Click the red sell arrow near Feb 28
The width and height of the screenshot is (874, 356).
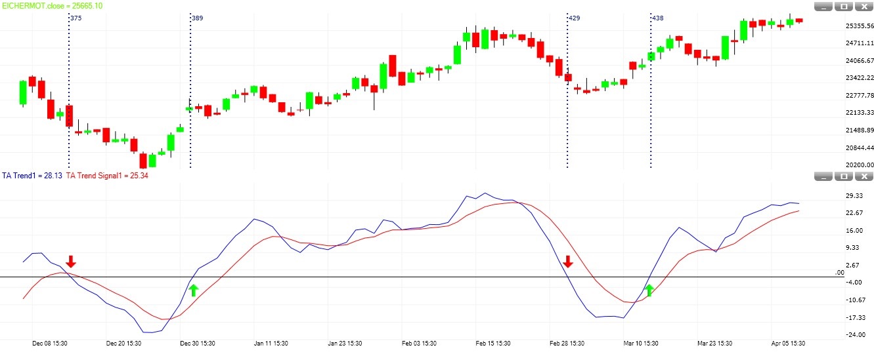(x=569, y=262)
